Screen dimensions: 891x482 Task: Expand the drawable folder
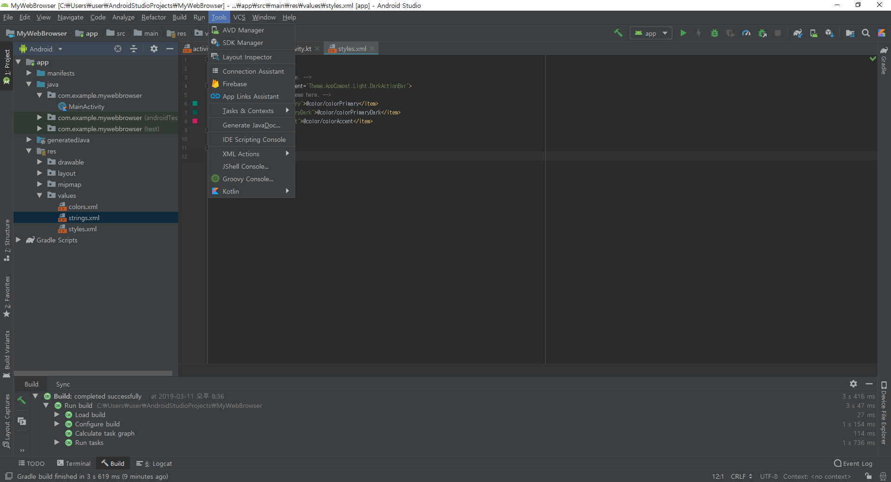click(x=39, y=162)
